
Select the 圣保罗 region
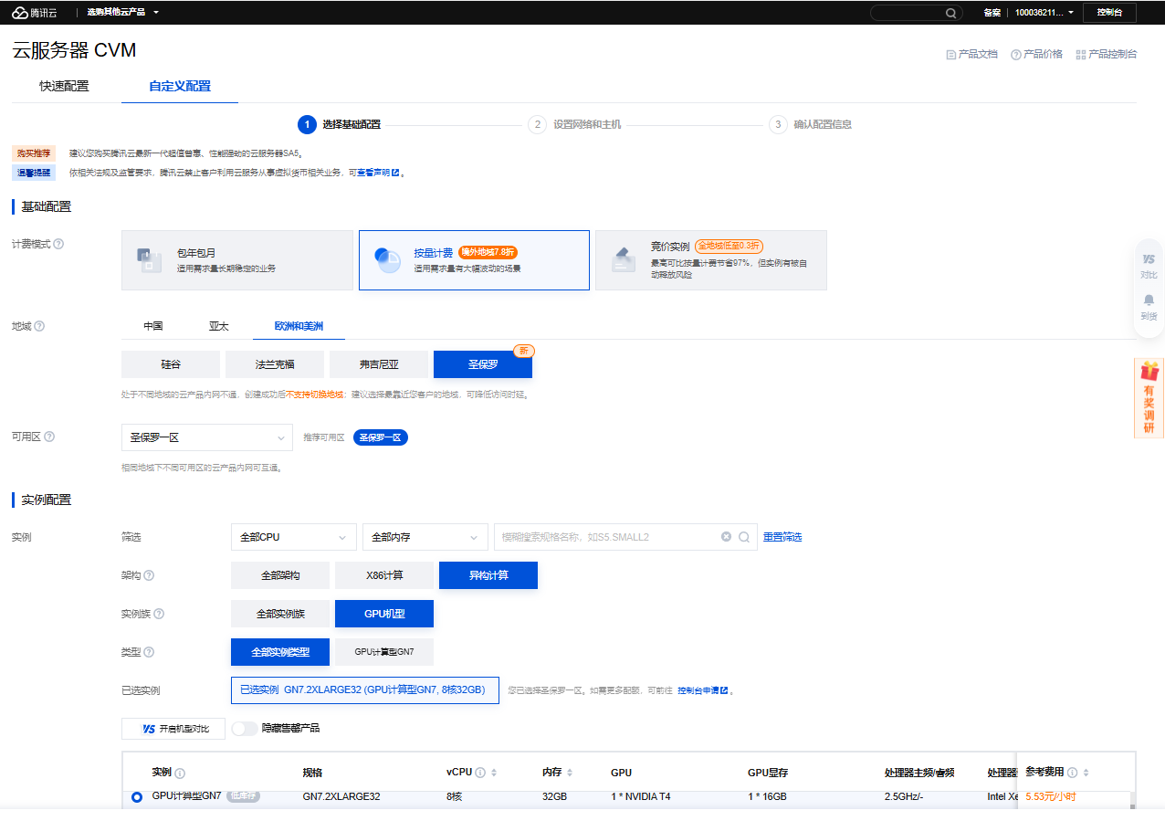[x=483, y=364]
